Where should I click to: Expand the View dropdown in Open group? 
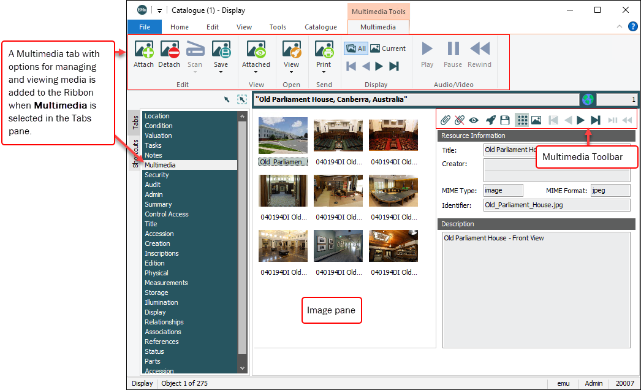coord(292,72)
